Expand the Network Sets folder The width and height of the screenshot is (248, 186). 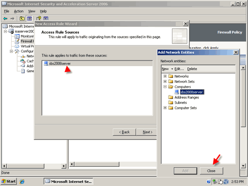tap(165, 81)
